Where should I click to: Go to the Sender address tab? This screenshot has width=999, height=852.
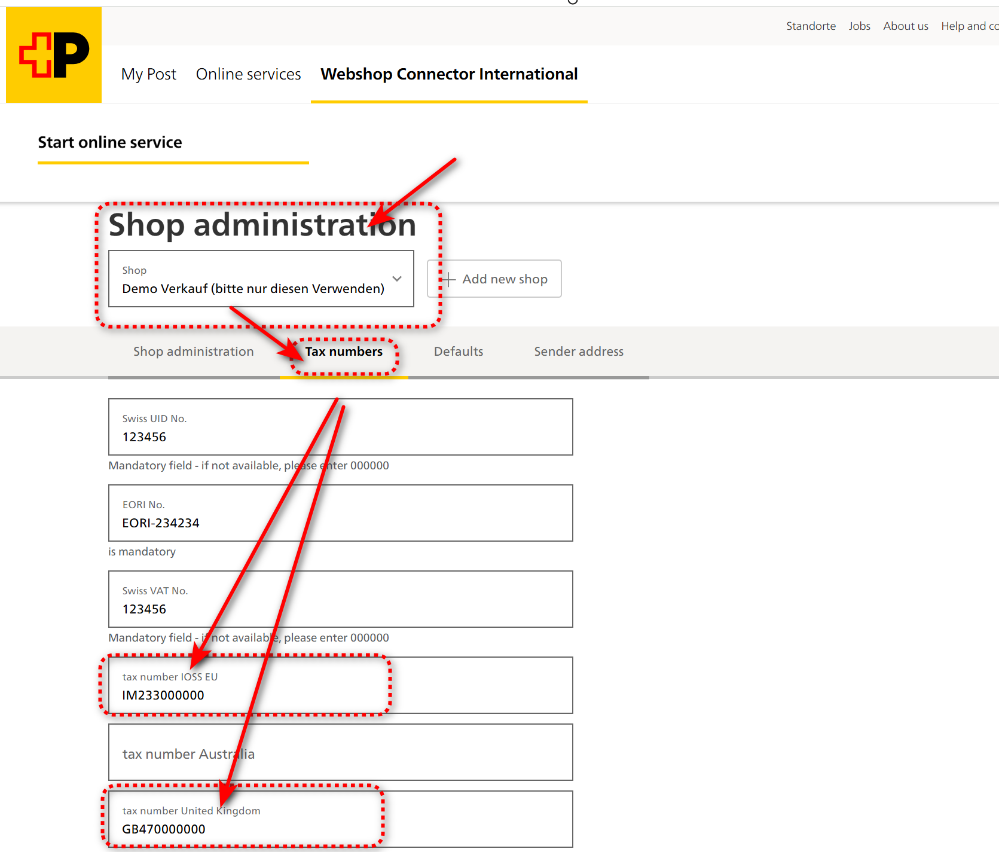pos(578,352)
